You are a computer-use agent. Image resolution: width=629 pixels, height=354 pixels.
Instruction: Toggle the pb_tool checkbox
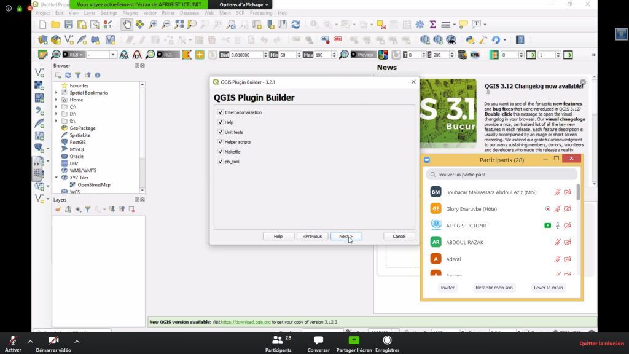coord(221,162)
